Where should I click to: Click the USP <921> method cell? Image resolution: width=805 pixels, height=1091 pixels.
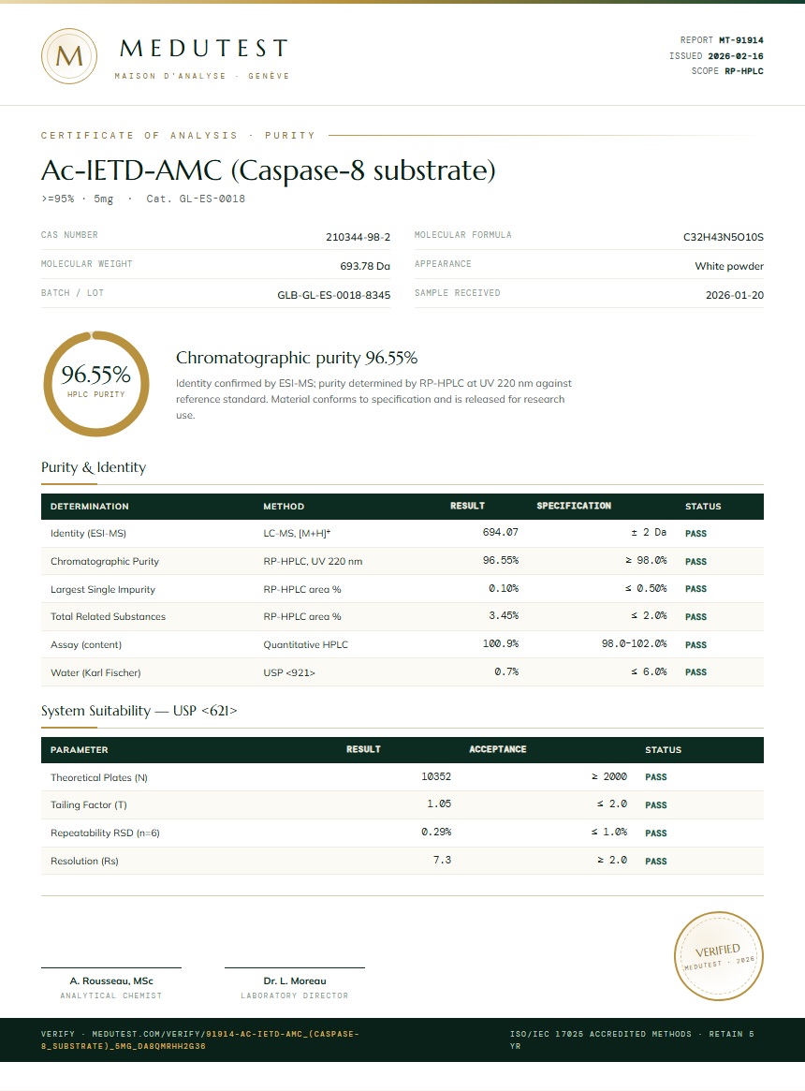pos(288,672)
